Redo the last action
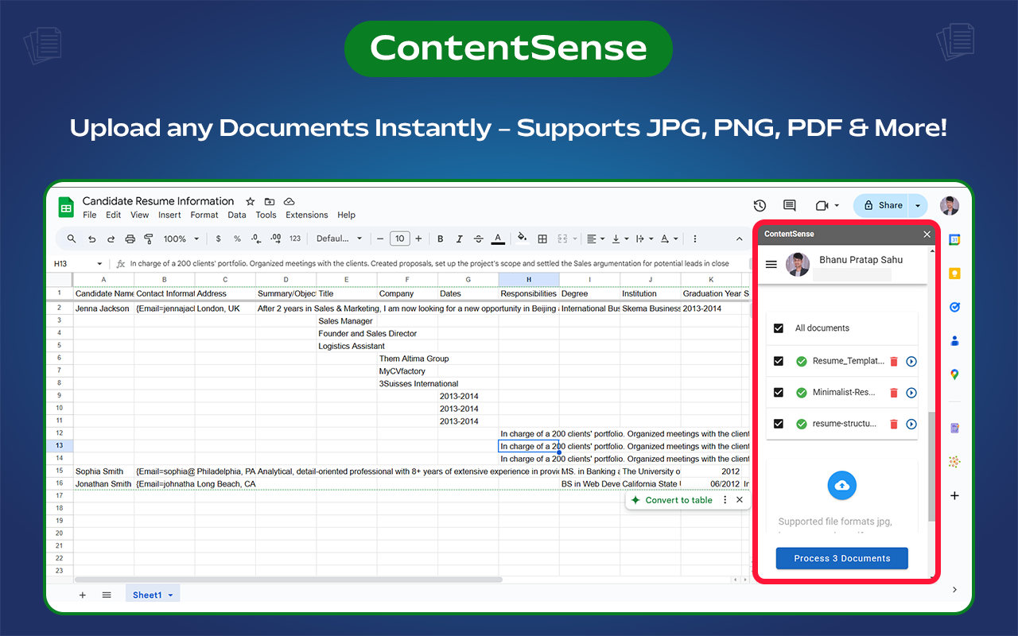 111,238
